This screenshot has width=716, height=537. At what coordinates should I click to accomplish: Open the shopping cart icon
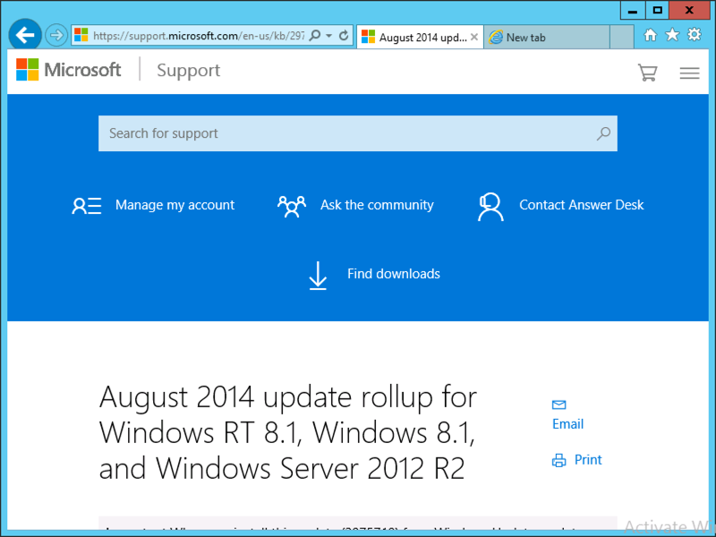[x=647, y=72]
